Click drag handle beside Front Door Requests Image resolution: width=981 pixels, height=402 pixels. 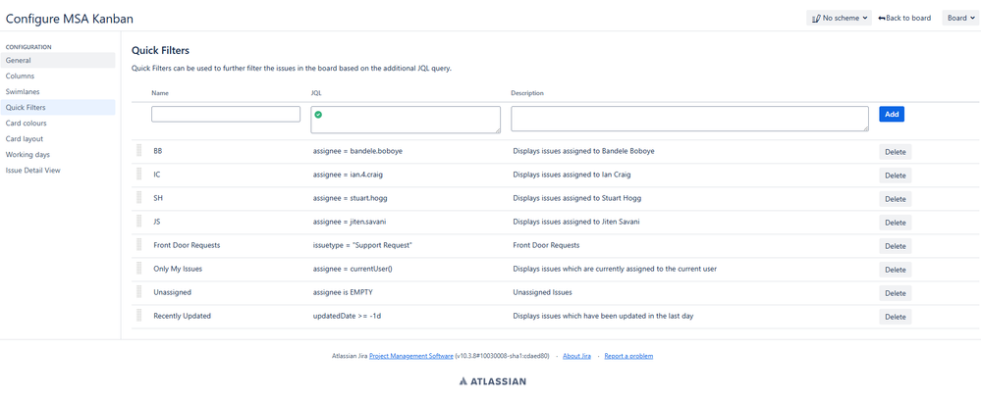pos(139,245)
